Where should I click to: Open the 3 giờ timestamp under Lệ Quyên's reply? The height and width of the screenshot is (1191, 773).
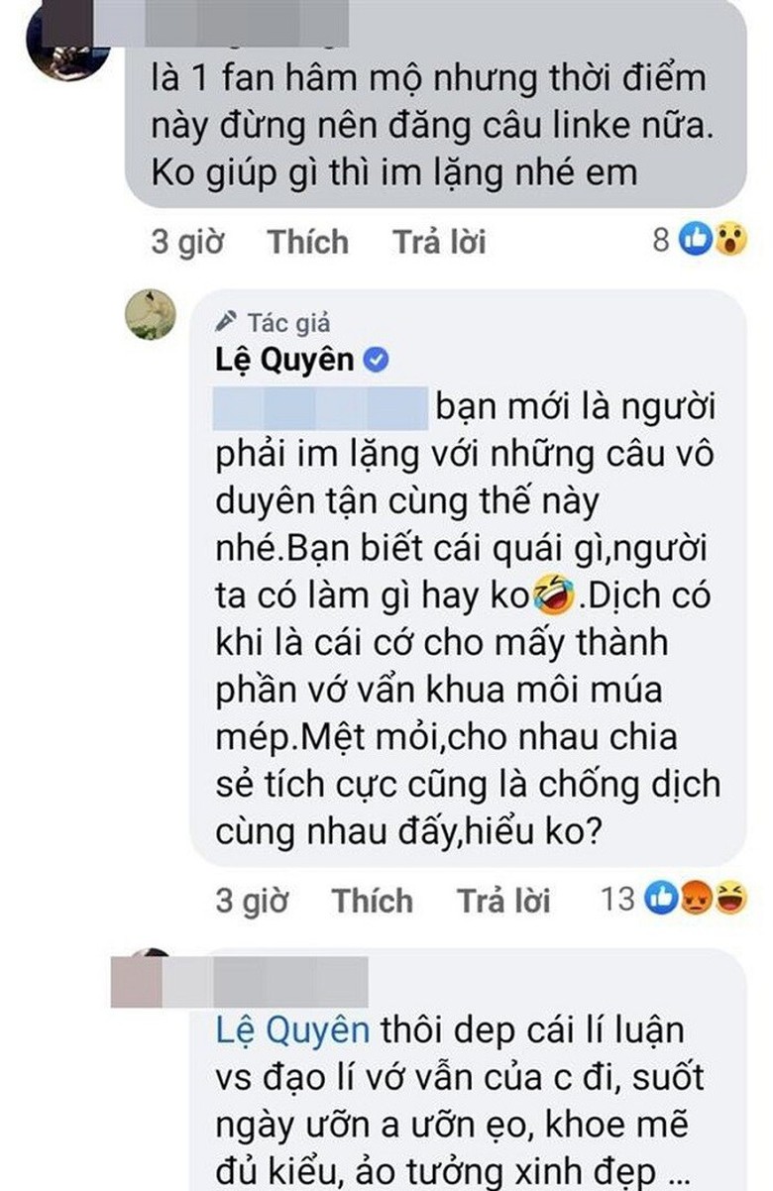pyautogui.click(x=252, y=901)
